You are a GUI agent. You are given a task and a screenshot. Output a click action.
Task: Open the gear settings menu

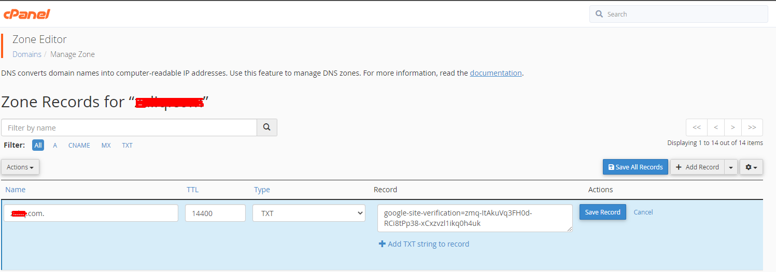751,167
